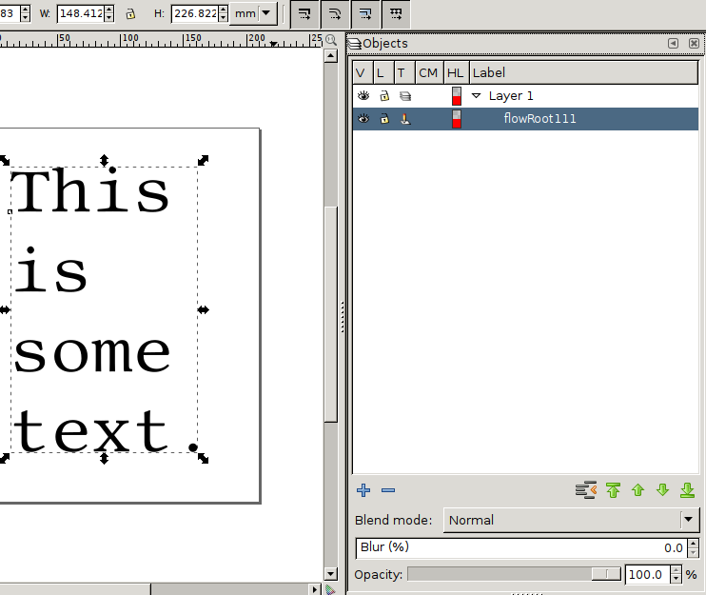Click the remove layer minus icon

[x=387, y=490]
